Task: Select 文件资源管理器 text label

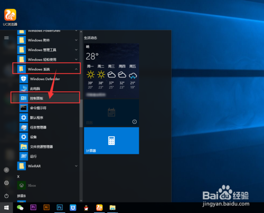Action: point(41,147)
